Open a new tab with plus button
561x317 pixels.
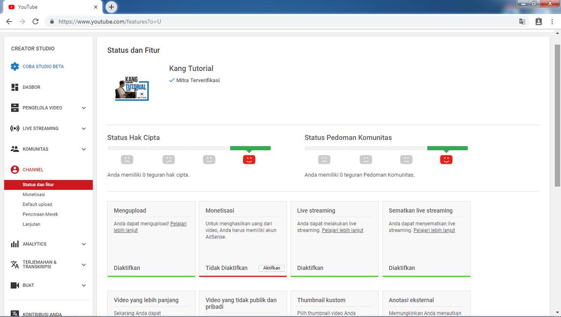[111, 7]
